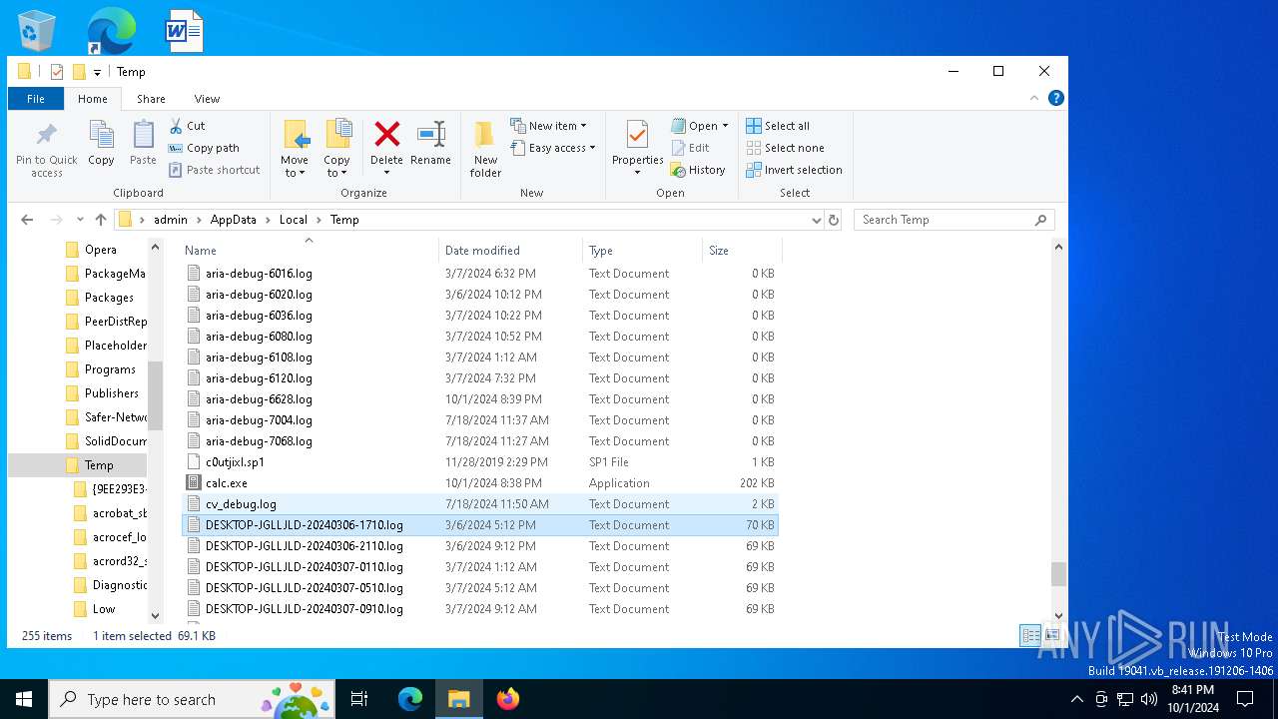The image size is (1278, 719).
Task: Open the Copy to dropdown
Action: 336,167
